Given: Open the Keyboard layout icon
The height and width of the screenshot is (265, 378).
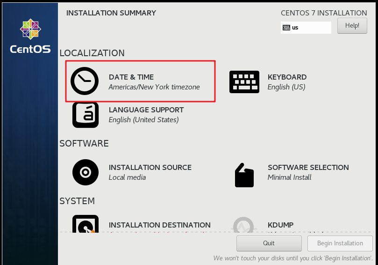Looking at the screenshot, I should pos(244,82).
